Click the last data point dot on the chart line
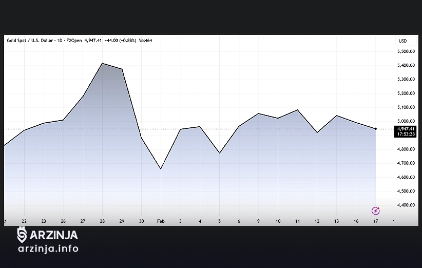Viewport: 422px width, 268px height. point(376,129)
